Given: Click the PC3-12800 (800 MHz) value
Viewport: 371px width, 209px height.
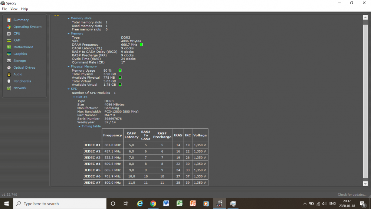Looking at the screenshot, I should click(121, 112).
